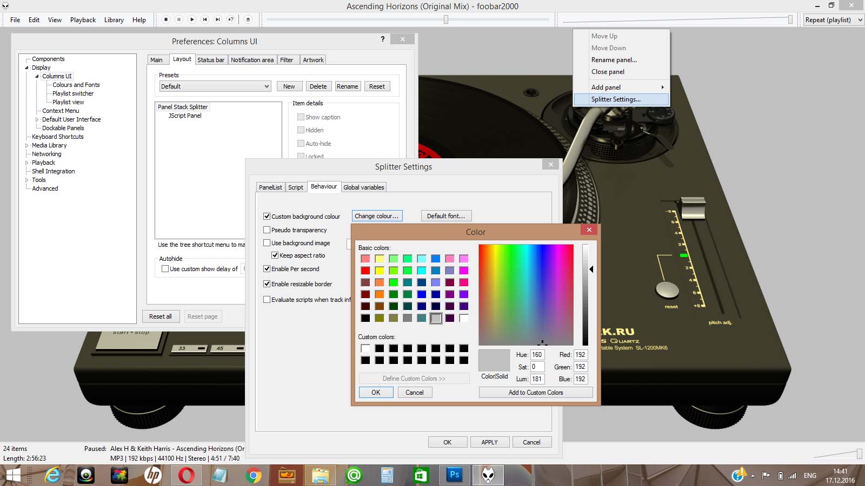Click the Stop playback button
This screenshot has width=865, height=486.
pos(166,19)
